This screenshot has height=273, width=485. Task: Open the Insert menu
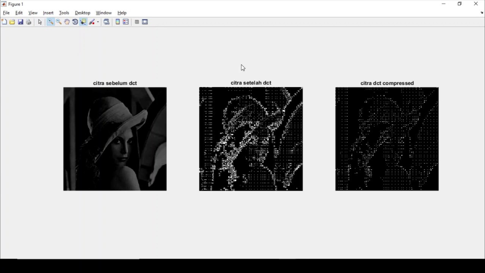48,13
